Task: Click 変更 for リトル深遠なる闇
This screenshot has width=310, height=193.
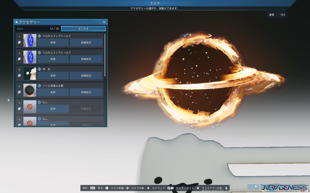Action: (x=53, y=92)
